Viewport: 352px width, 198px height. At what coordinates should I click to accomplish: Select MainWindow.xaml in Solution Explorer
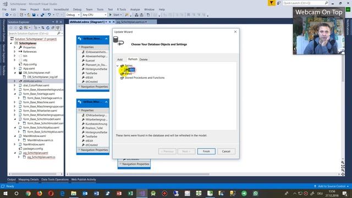pos(34,136)
